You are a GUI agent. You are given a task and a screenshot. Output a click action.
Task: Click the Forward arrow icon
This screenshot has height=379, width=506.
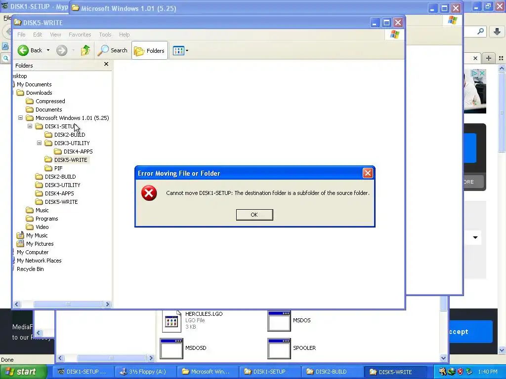point(62,50)
